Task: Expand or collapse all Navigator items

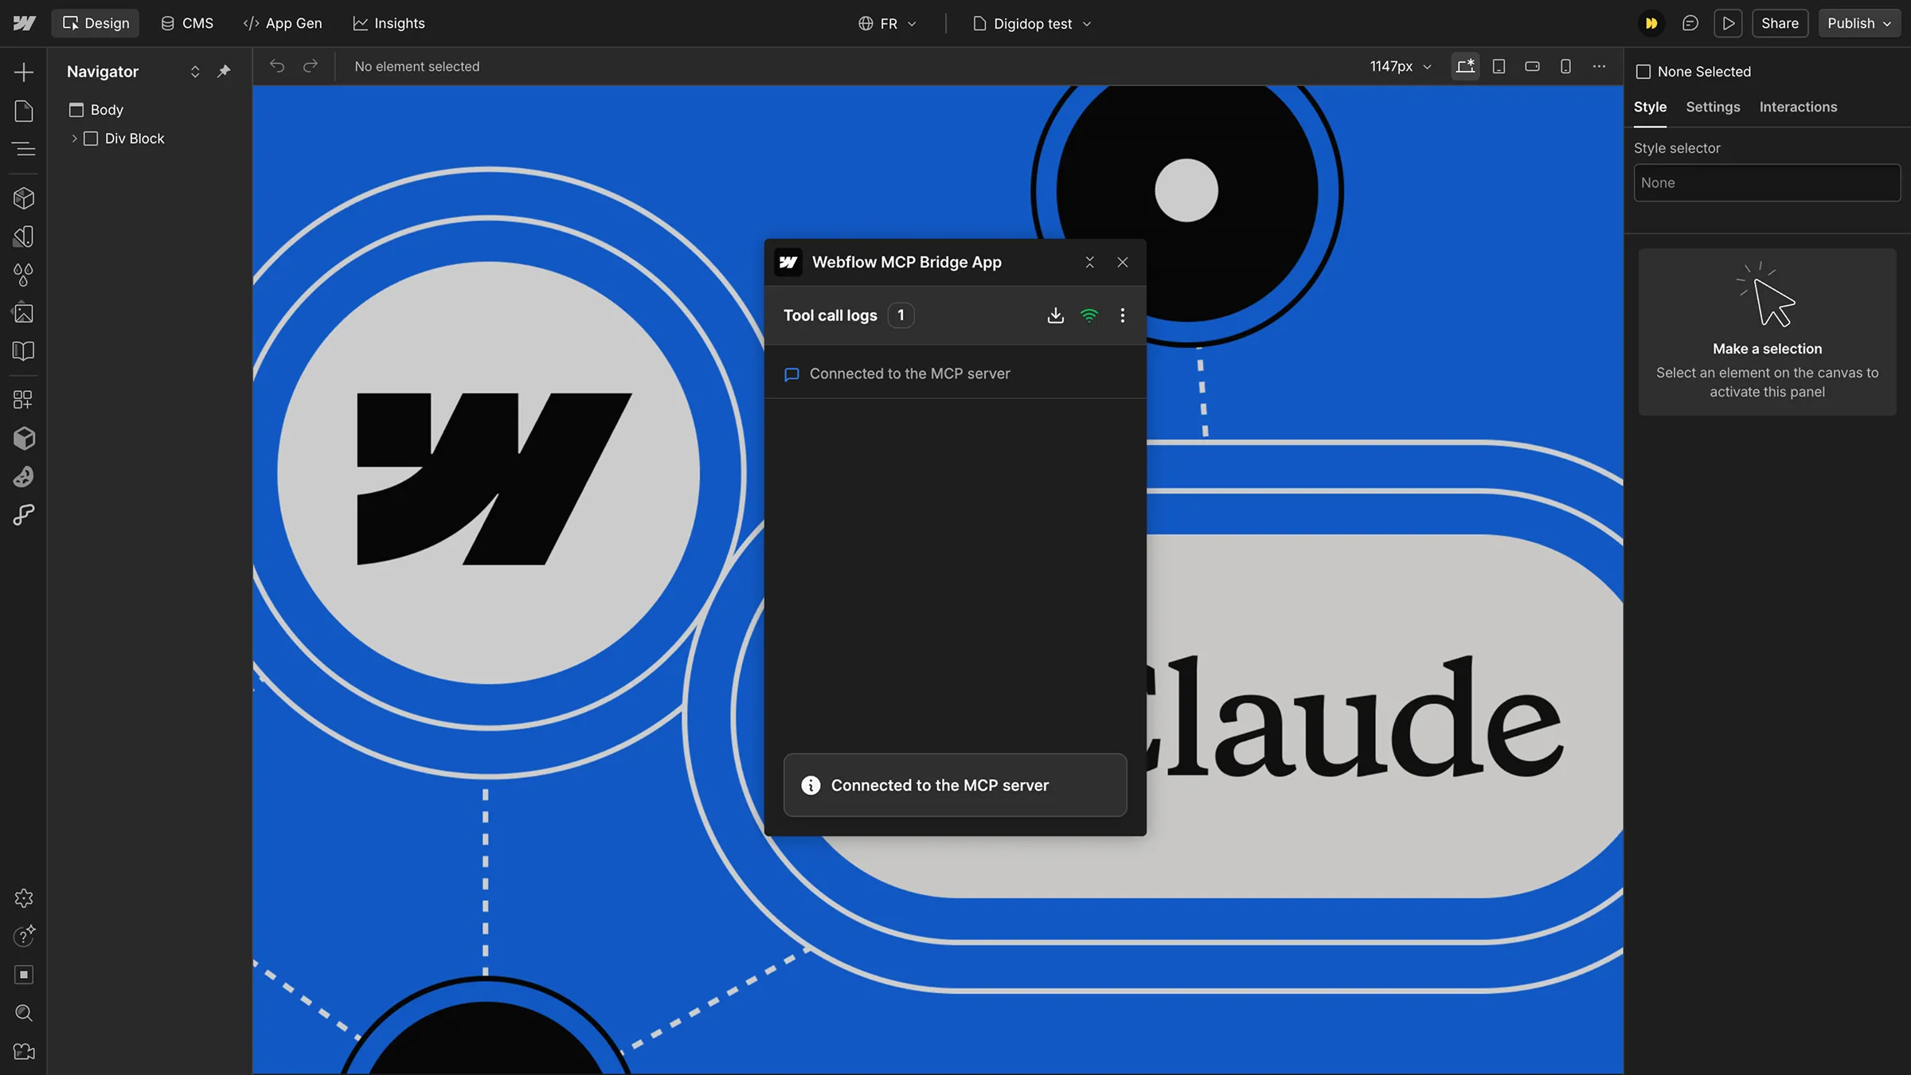Action: point(195,72)
